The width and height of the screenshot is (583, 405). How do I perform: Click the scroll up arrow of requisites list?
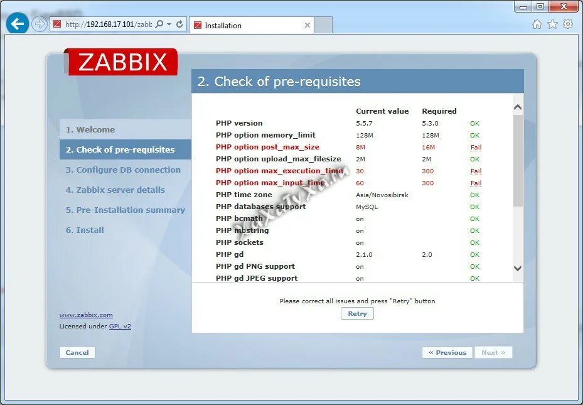click(x=518, y=107)
